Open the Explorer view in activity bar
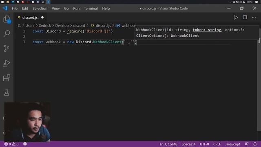This screenshot has width=261, height=147. click(x=7, y=19)
